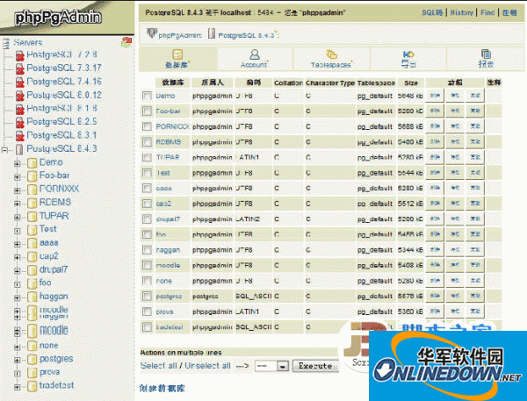Click the prova database icon in tree
This screenshot has width=527, height=401.
[x=32, y=373]
